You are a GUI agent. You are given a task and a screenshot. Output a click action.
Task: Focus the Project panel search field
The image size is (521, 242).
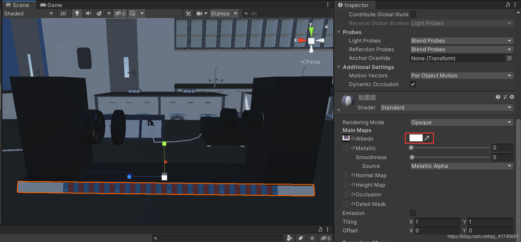(217, 238)
